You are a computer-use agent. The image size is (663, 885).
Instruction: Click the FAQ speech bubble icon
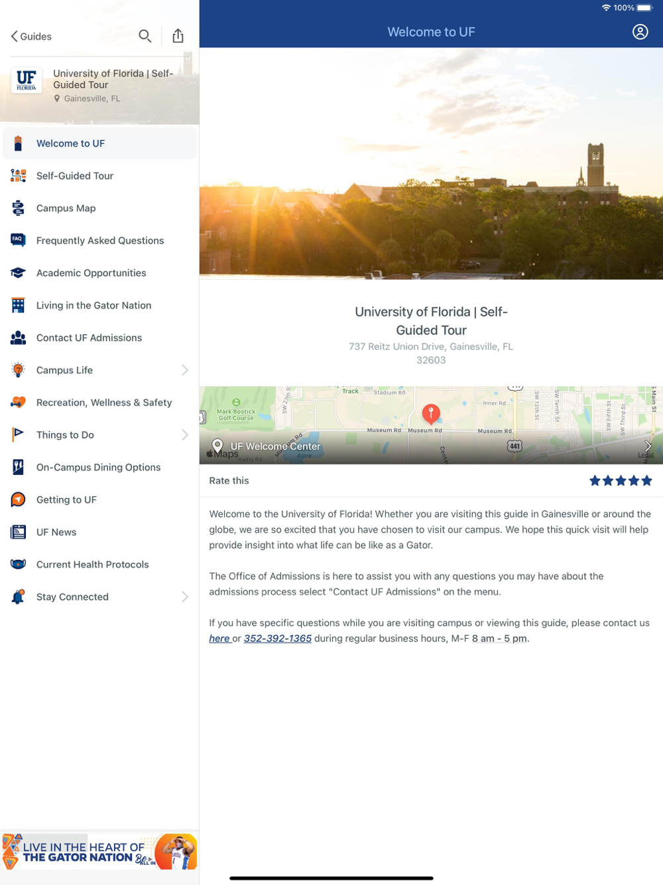18,240
